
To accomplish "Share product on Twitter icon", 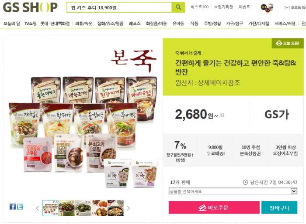I will [20, 207].
